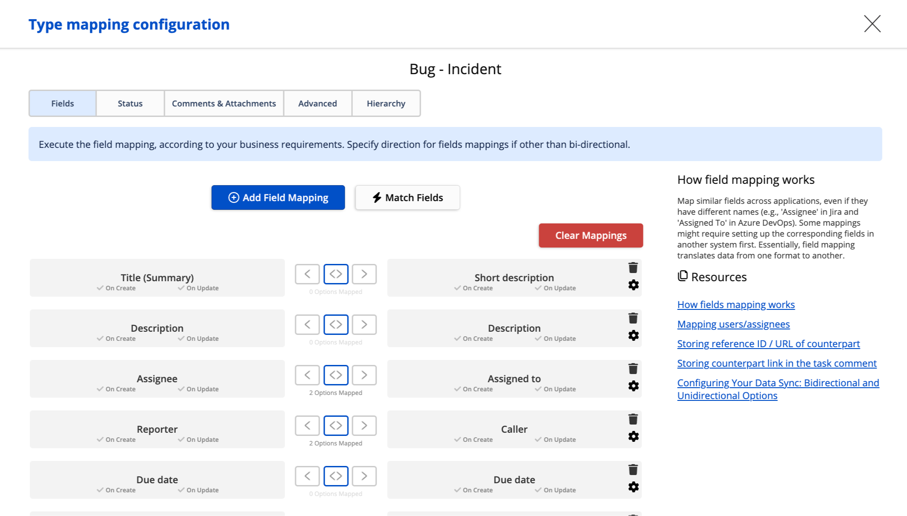
Task: Switch to the Status tab
Action: [x=130, y=104]
